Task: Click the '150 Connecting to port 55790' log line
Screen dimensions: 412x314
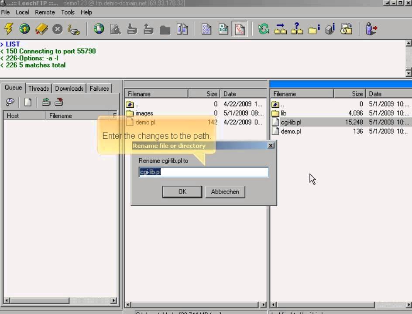Action: [x=48, y=51]
